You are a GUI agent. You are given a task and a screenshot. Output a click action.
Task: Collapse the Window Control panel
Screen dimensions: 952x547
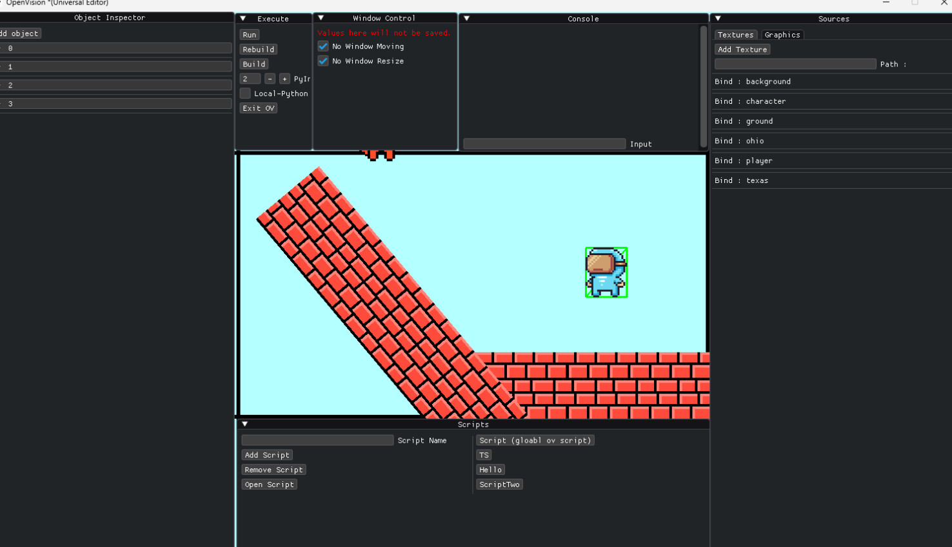[x=320, y=18]
